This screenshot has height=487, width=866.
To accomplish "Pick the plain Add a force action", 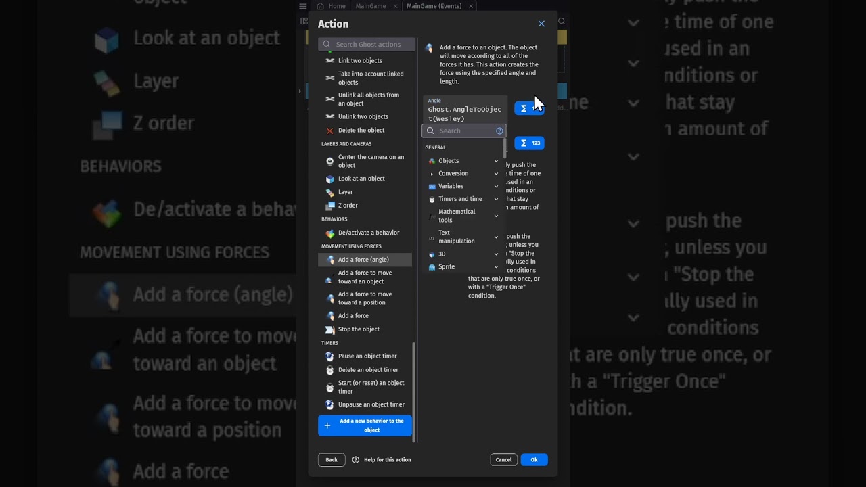I will pyautogui.click(x=365, y=316).
